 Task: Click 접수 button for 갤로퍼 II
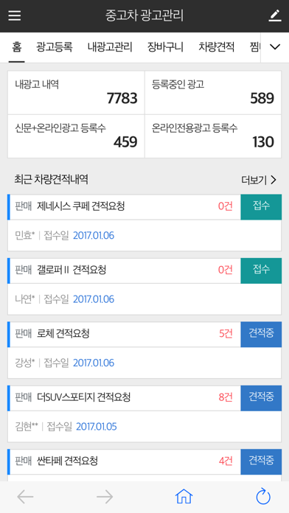coord(261,271)
